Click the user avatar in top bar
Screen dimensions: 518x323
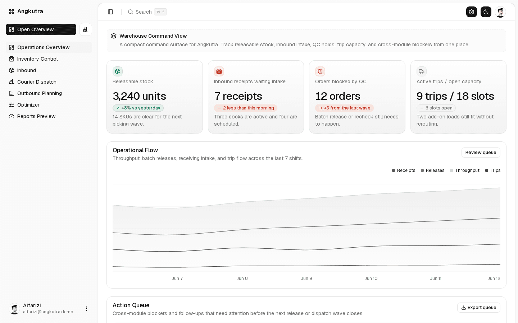[500, 12]
